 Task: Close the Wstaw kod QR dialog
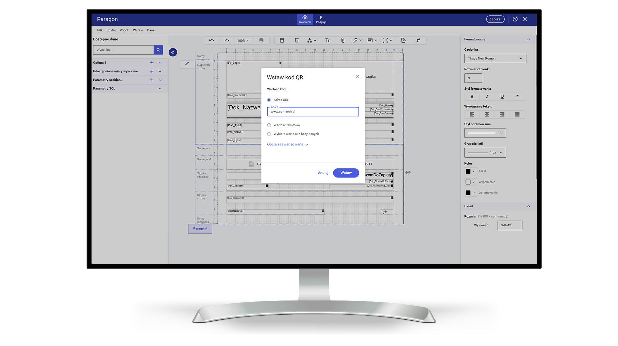[x=357, y=77]
